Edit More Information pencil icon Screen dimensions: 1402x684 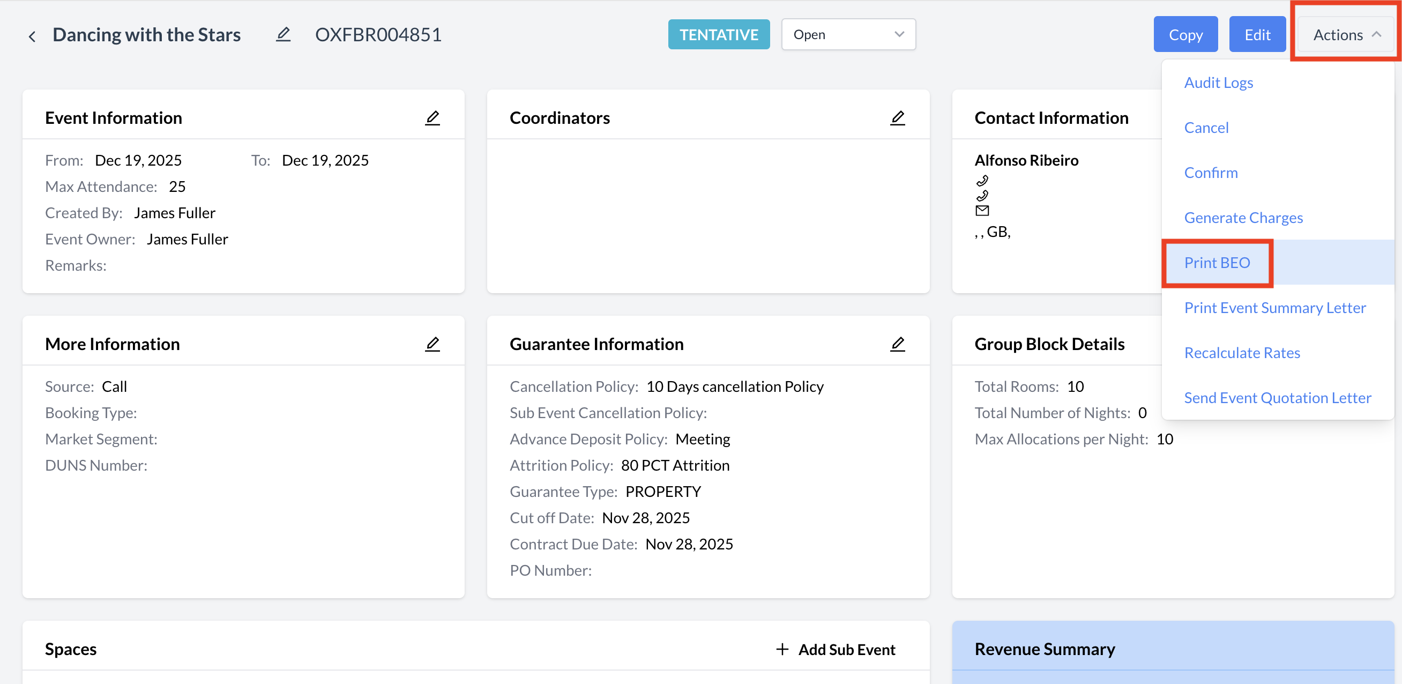click(432, 344)
